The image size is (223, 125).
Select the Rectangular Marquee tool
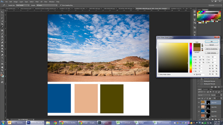point(2,15)
